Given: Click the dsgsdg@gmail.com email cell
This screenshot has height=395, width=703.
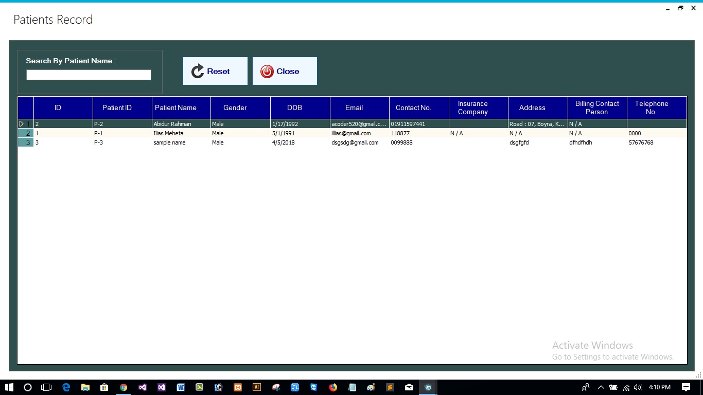Looking at the screenshot, I should click(x=360, y=142).
